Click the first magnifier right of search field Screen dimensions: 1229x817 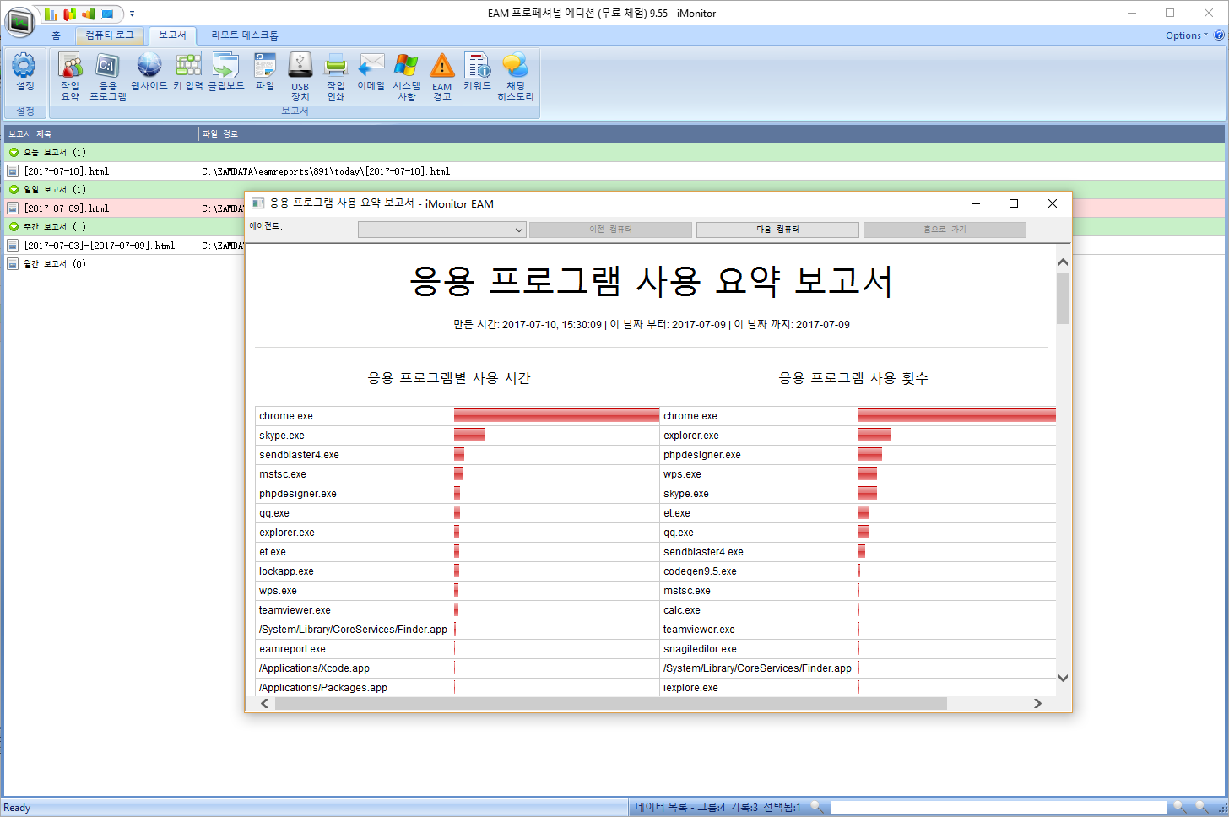(x=1180, y=807)
